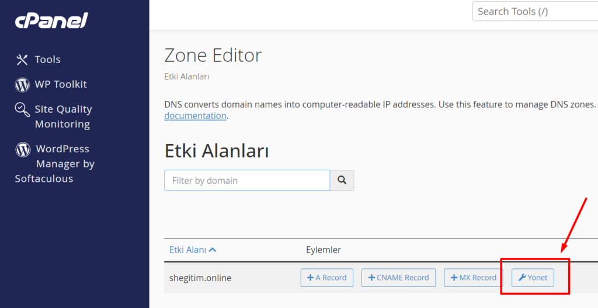Focus the Search Tools field
Image resolution: width=598 pixels, height=308 pixels.
(535, 12)
